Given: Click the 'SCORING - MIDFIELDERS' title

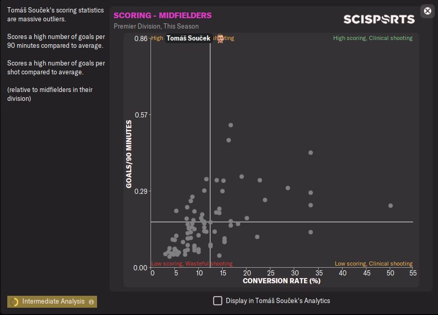Looking at the screenshot, I should tap(162, 16).
